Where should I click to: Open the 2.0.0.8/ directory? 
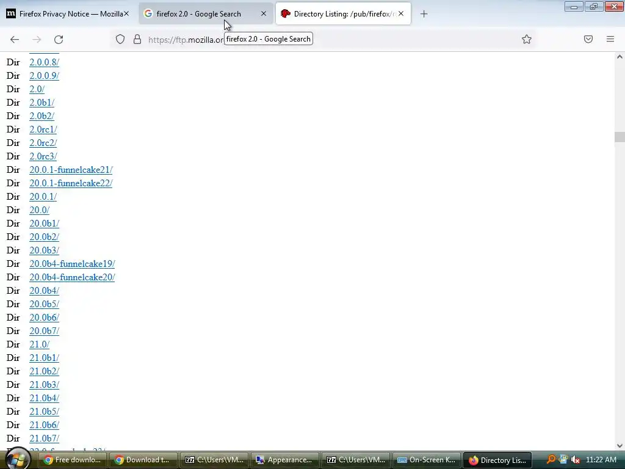coord(44,62)
